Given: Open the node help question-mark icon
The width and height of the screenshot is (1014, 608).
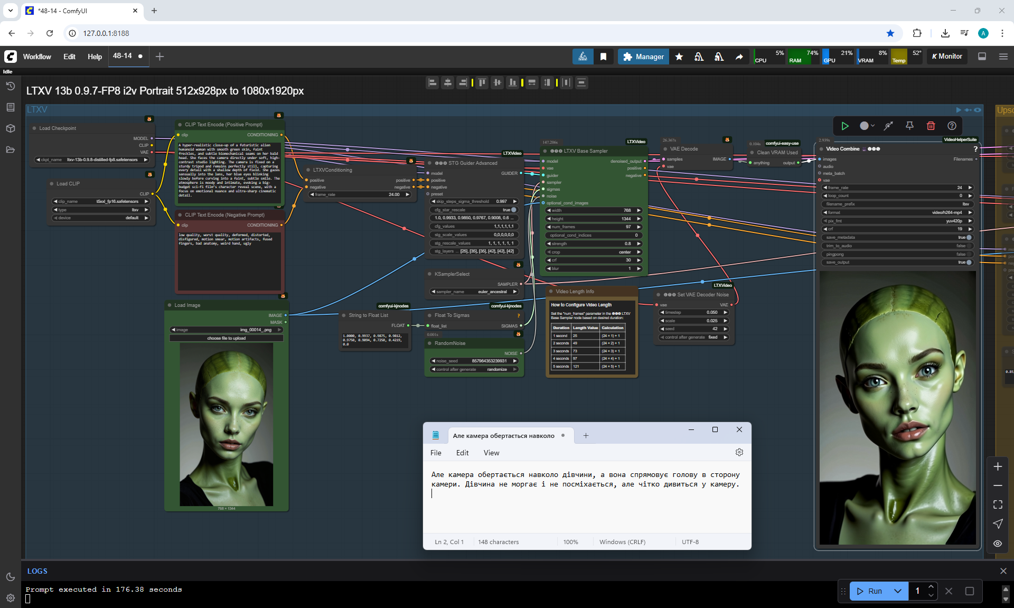Looking at the screenshot, I should [952, 126].
